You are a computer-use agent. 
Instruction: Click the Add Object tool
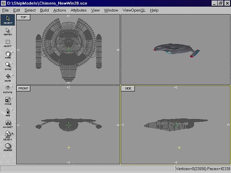point(8,135)
